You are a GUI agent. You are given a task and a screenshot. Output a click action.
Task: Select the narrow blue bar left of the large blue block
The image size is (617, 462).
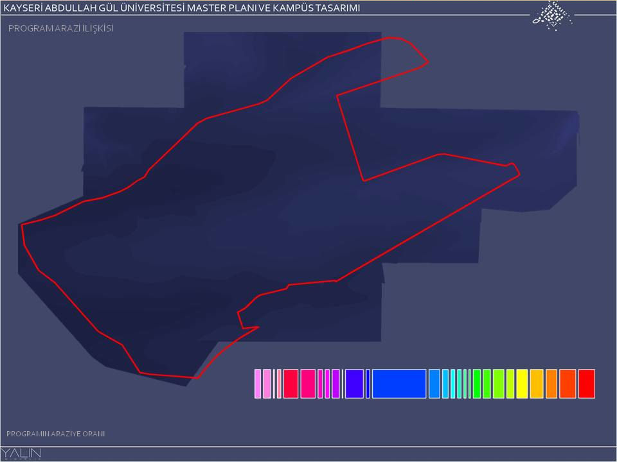click(x=368, y=384)
